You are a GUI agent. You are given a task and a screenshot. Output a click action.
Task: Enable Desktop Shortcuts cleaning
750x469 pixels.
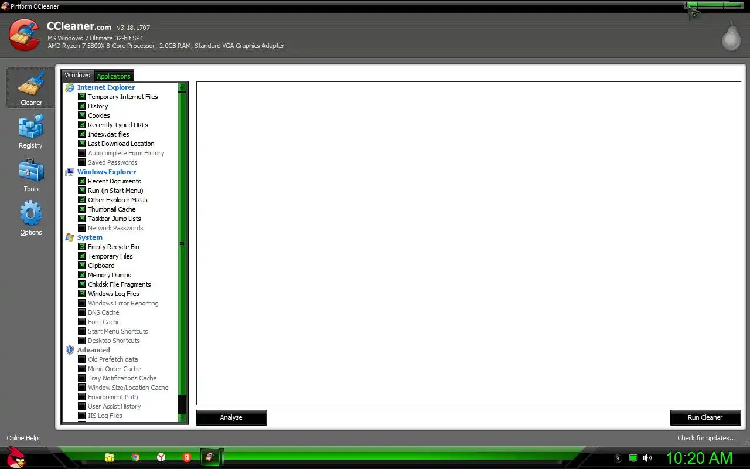(x=82, y=341)
